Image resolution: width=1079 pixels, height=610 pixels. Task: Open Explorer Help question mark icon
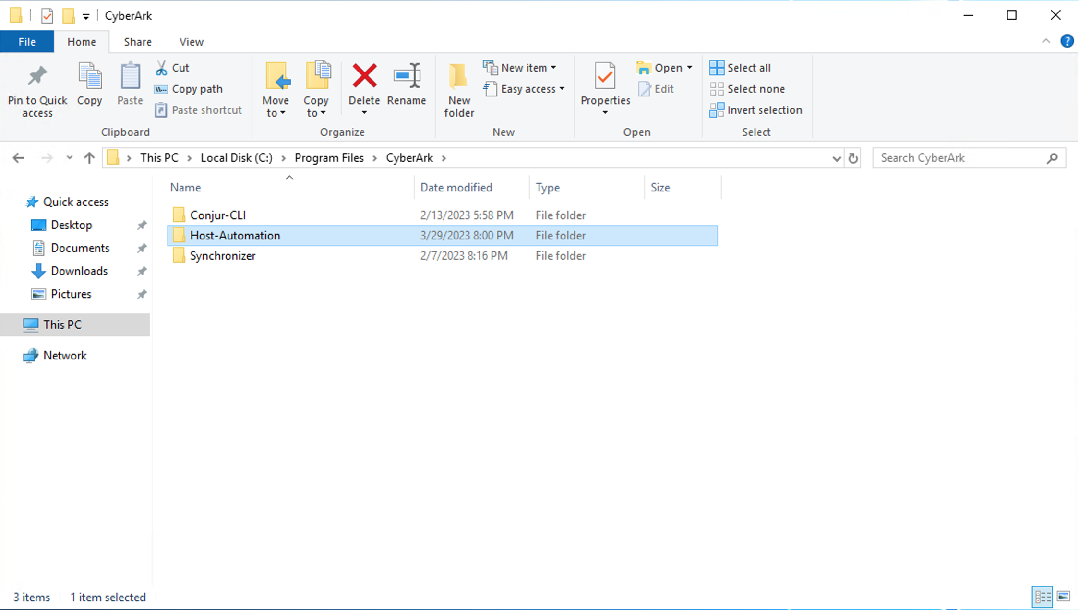point(1067,41)
